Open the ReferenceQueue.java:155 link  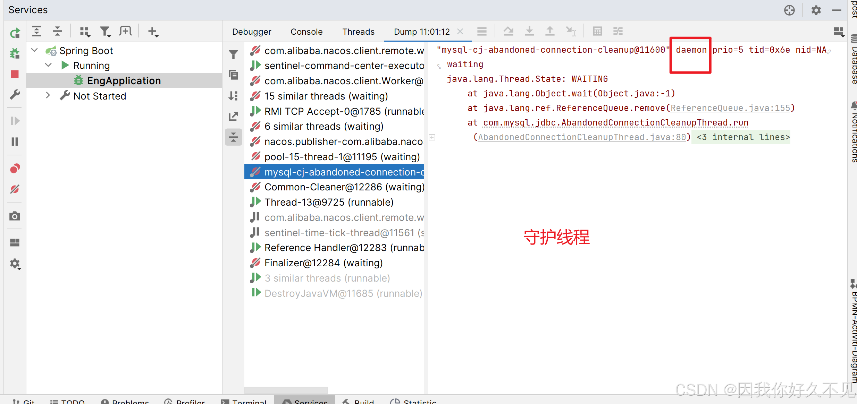[x=730, y=108]
